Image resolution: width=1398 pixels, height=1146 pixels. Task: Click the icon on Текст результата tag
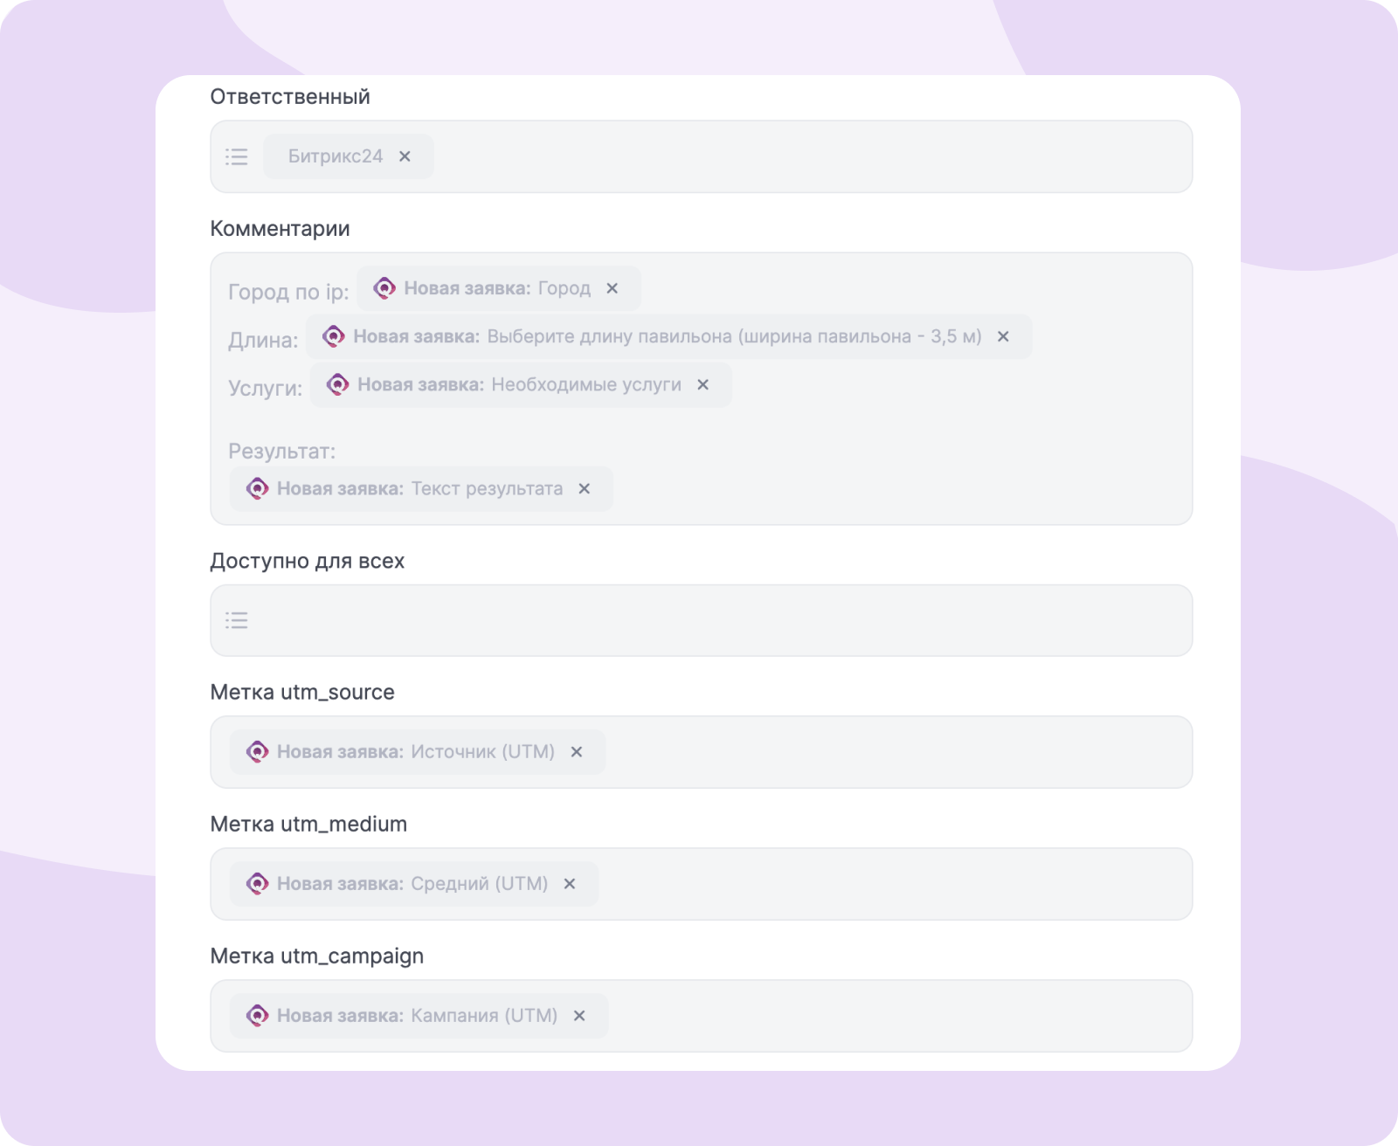click(x=257, y=488)
